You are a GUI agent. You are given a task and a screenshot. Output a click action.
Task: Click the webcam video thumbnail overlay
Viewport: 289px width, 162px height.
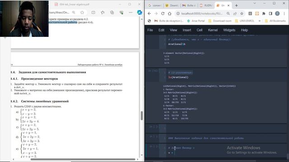click(24, 18)
